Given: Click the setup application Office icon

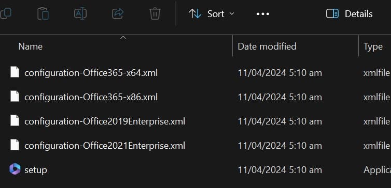Looking at the screenshot, I should pos(15,169).
